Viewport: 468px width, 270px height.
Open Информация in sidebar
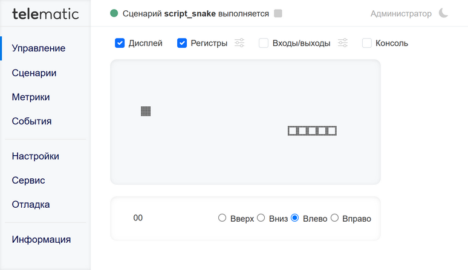(41, 239)
